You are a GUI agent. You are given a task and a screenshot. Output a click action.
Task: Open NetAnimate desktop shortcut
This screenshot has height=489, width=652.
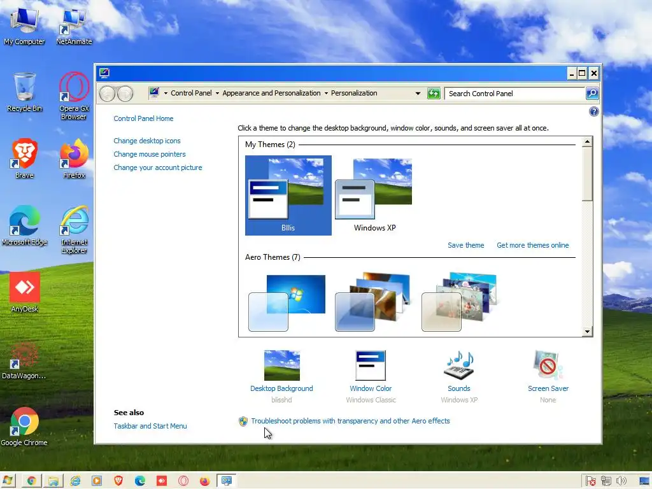pos(74,25)
